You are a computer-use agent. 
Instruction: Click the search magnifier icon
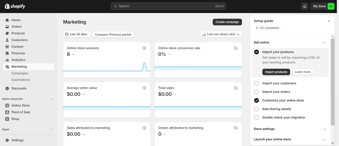(x=116, y=6)
